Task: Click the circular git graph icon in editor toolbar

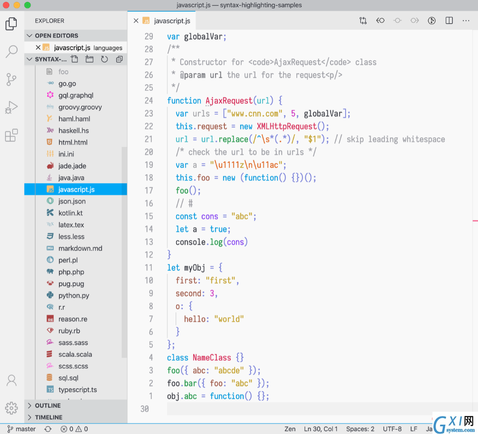Action: pyautogui.click(x=432, y=20)
